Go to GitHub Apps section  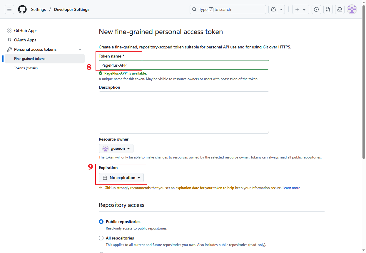[26, 31]
